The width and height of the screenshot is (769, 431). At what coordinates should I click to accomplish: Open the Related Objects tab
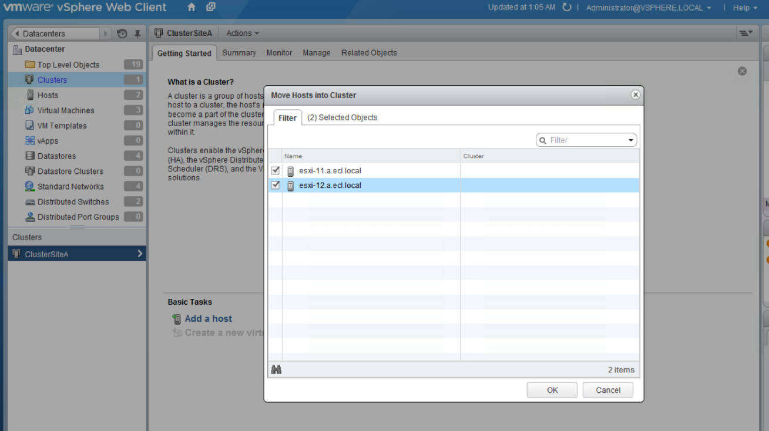(x=369, y=53)
